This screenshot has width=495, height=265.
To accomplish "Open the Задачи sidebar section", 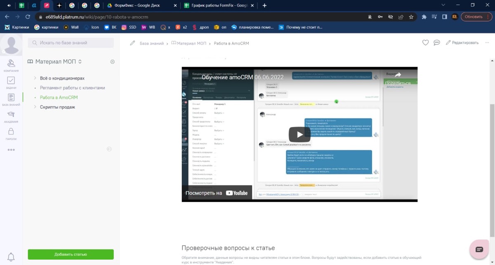I will tap(11, 82).
